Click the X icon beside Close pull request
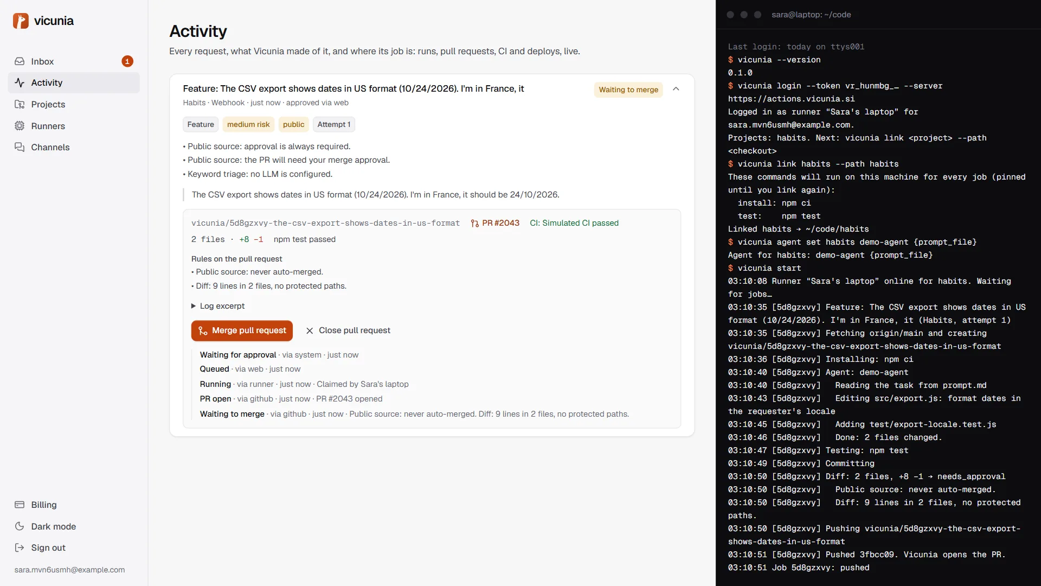1041x586 pixels. point(310,330)
